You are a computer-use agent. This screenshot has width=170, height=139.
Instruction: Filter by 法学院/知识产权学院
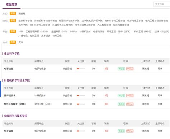click(x=92, y=20)
